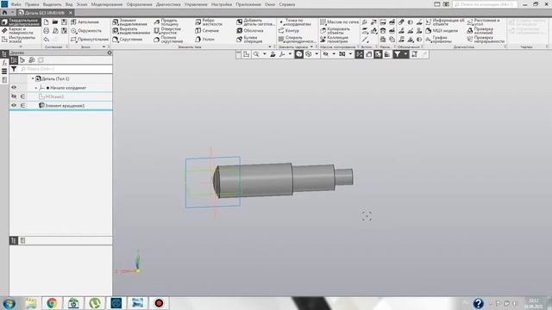
Task: Open the Настройка menu
Action: tap(222, 4)
